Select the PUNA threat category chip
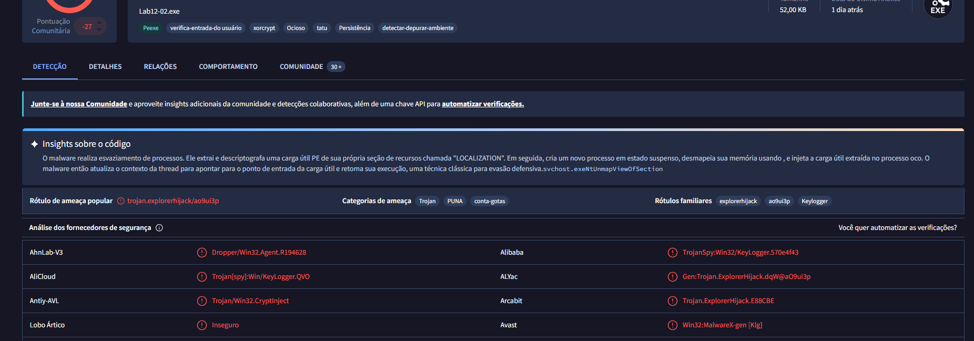This screenshot has height=341, width=974. pos(455,201)
